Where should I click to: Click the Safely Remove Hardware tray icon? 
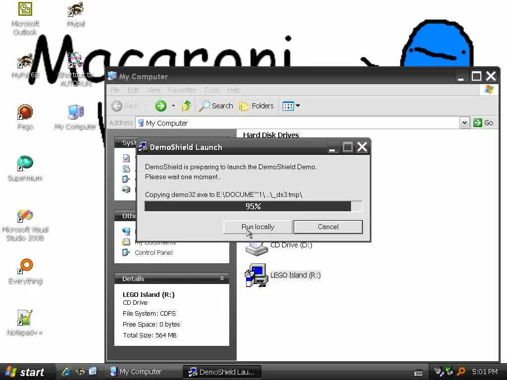450,372
